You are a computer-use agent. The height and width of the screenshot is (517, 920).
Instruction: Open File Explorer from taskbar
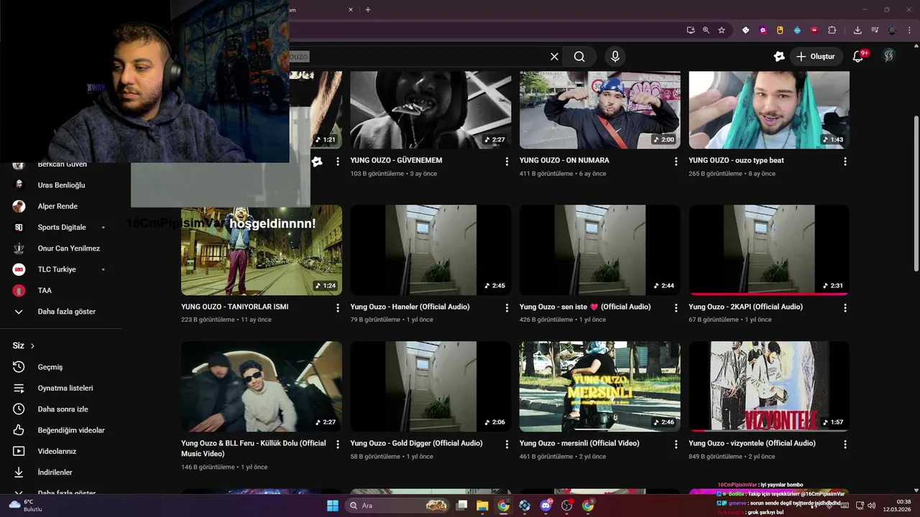click(x=482, y=506)
